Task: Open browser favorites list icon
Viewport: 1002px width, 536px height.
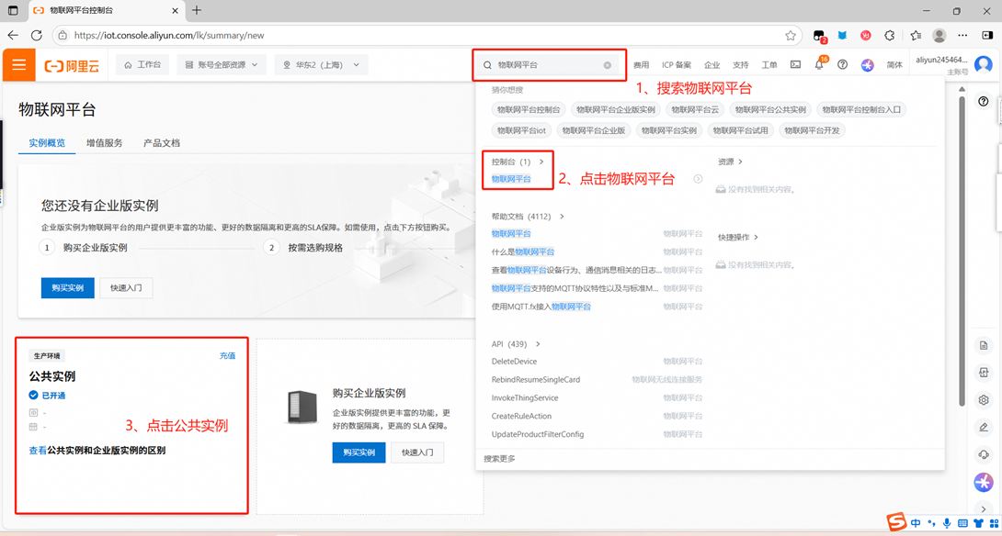Action: (916, 35)
